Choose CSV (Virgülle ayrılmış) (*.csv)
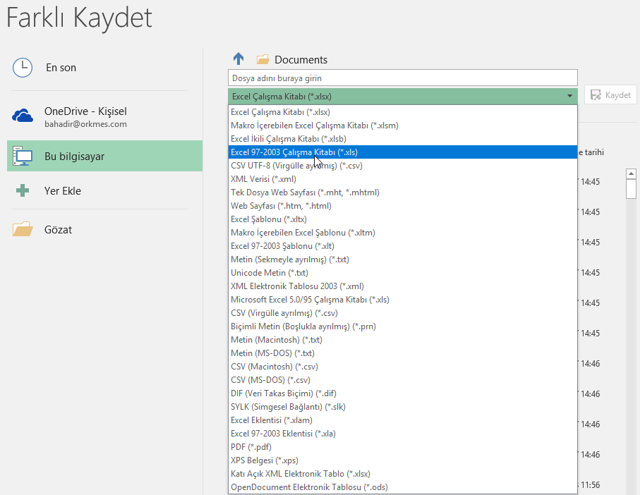The image size is (640, 495). [x=403, y=313]
